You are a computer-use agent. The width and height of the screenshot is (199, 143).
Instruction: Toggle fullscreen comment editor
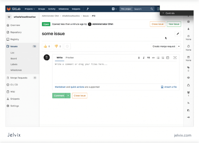[175, 58]
